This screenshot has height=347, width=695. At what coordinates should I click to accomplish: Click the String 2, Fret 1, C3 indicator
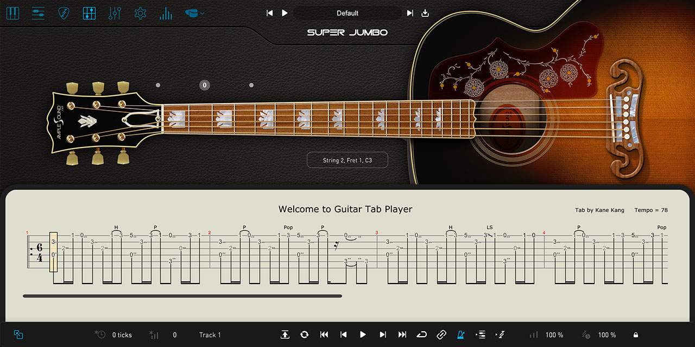pos(347,160)
